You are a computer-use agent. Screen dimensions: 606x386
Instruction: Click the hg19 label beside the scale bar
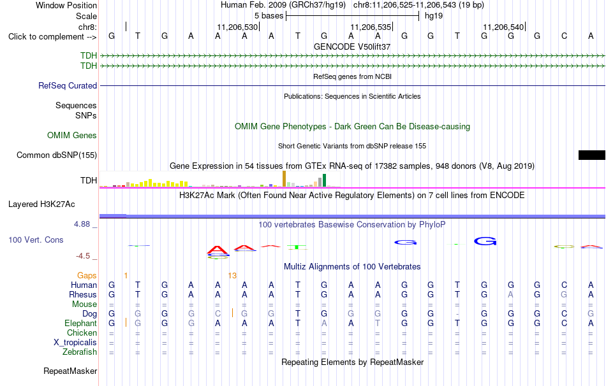[434, 16]
